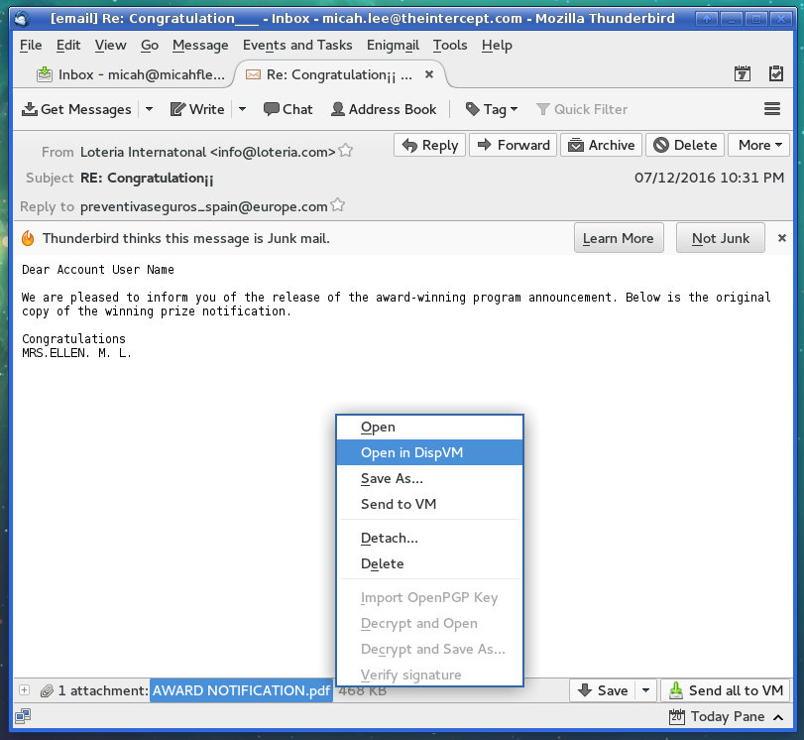The image size is (804, 740).
Task: Toggle the Today Pane
Action: click(726, 716)
